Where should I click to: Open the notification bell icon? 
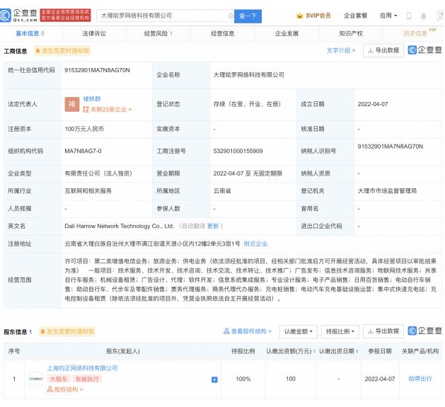(423, 16)
